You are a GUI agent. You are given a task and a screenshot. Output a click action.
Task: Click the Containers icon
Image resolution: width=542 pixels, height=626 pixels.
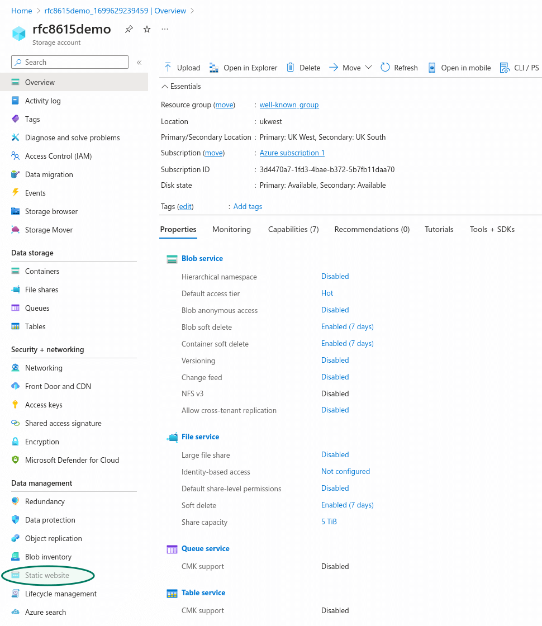click(16, 271)
